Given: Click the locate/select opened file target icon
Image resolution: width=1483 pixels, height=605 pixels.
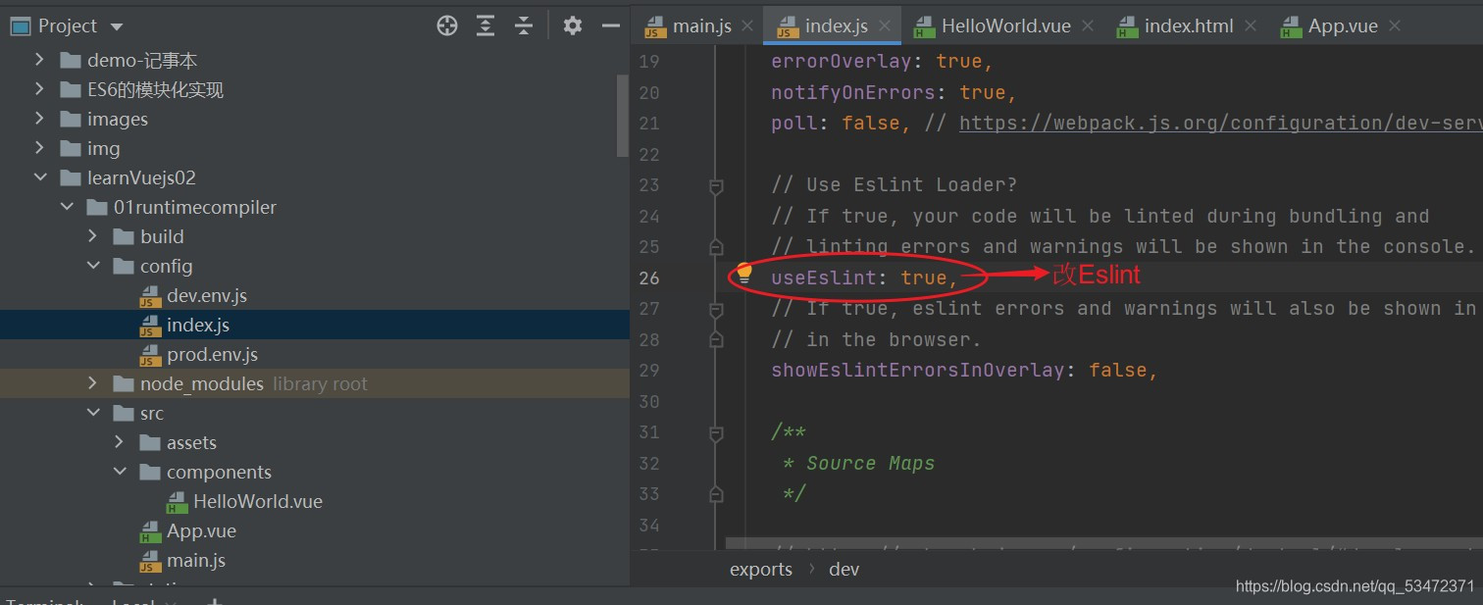Looking at the screenshot, I should [x=447, y=26].
